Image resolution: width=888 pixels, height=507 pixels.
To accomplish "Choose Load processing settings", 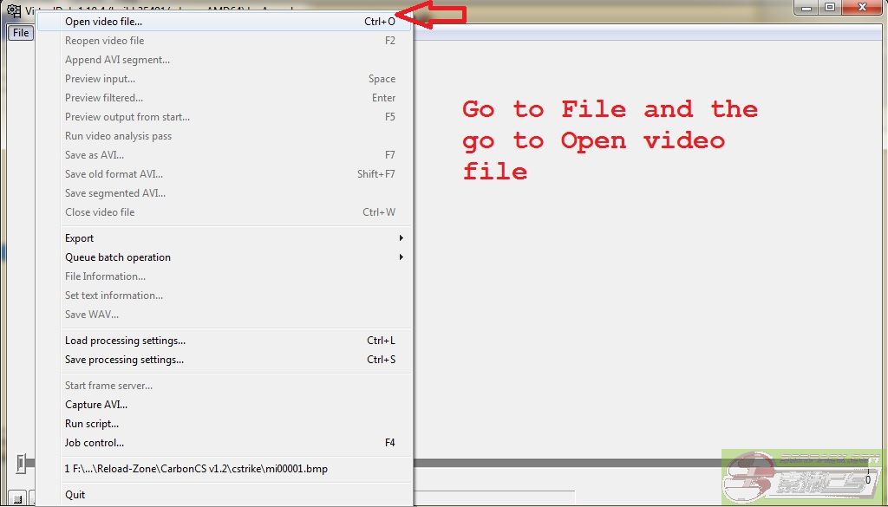I will [125, 341].
